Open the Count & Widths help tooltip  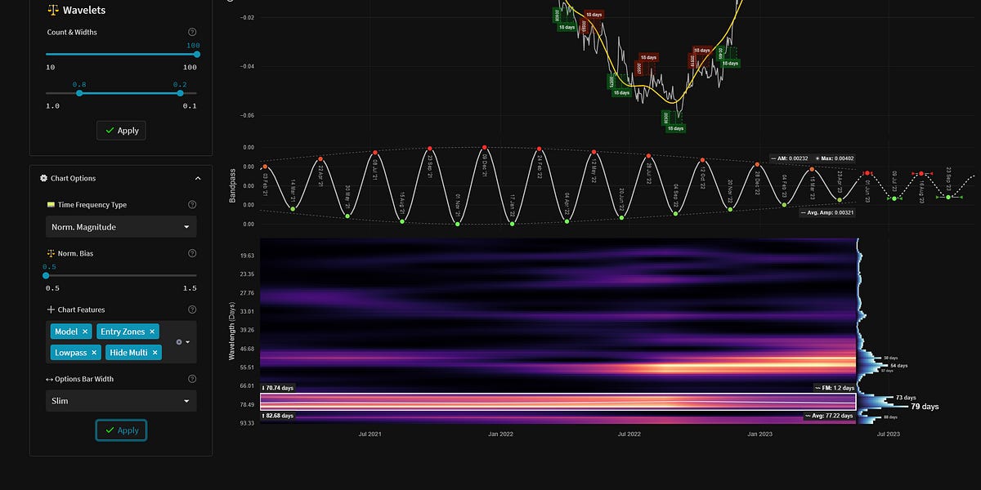(x=192, y=31)
